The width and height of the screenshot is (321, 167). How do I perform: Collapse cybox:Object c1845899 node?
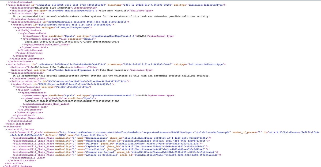(x=10, y=84)
